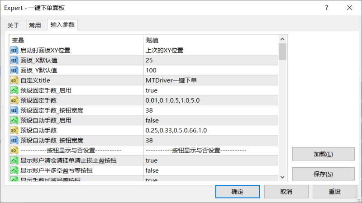Viewport: 362px width, 203px height.
Task: Select the 预设固定手数_启用 variable name
Action: click(46, 90)
